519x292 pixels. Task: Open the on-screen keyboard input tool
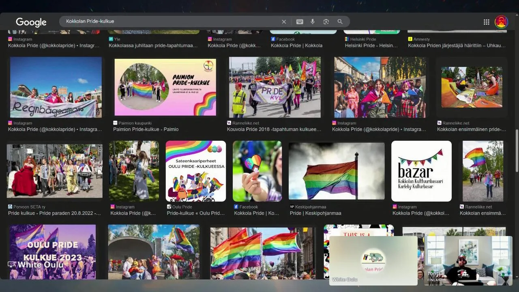point(300,21)
